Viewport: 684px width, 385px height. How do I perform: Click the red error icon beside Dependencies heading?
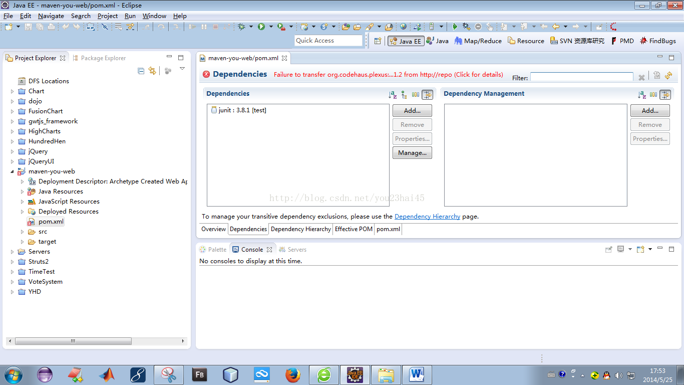pos(206,74)
